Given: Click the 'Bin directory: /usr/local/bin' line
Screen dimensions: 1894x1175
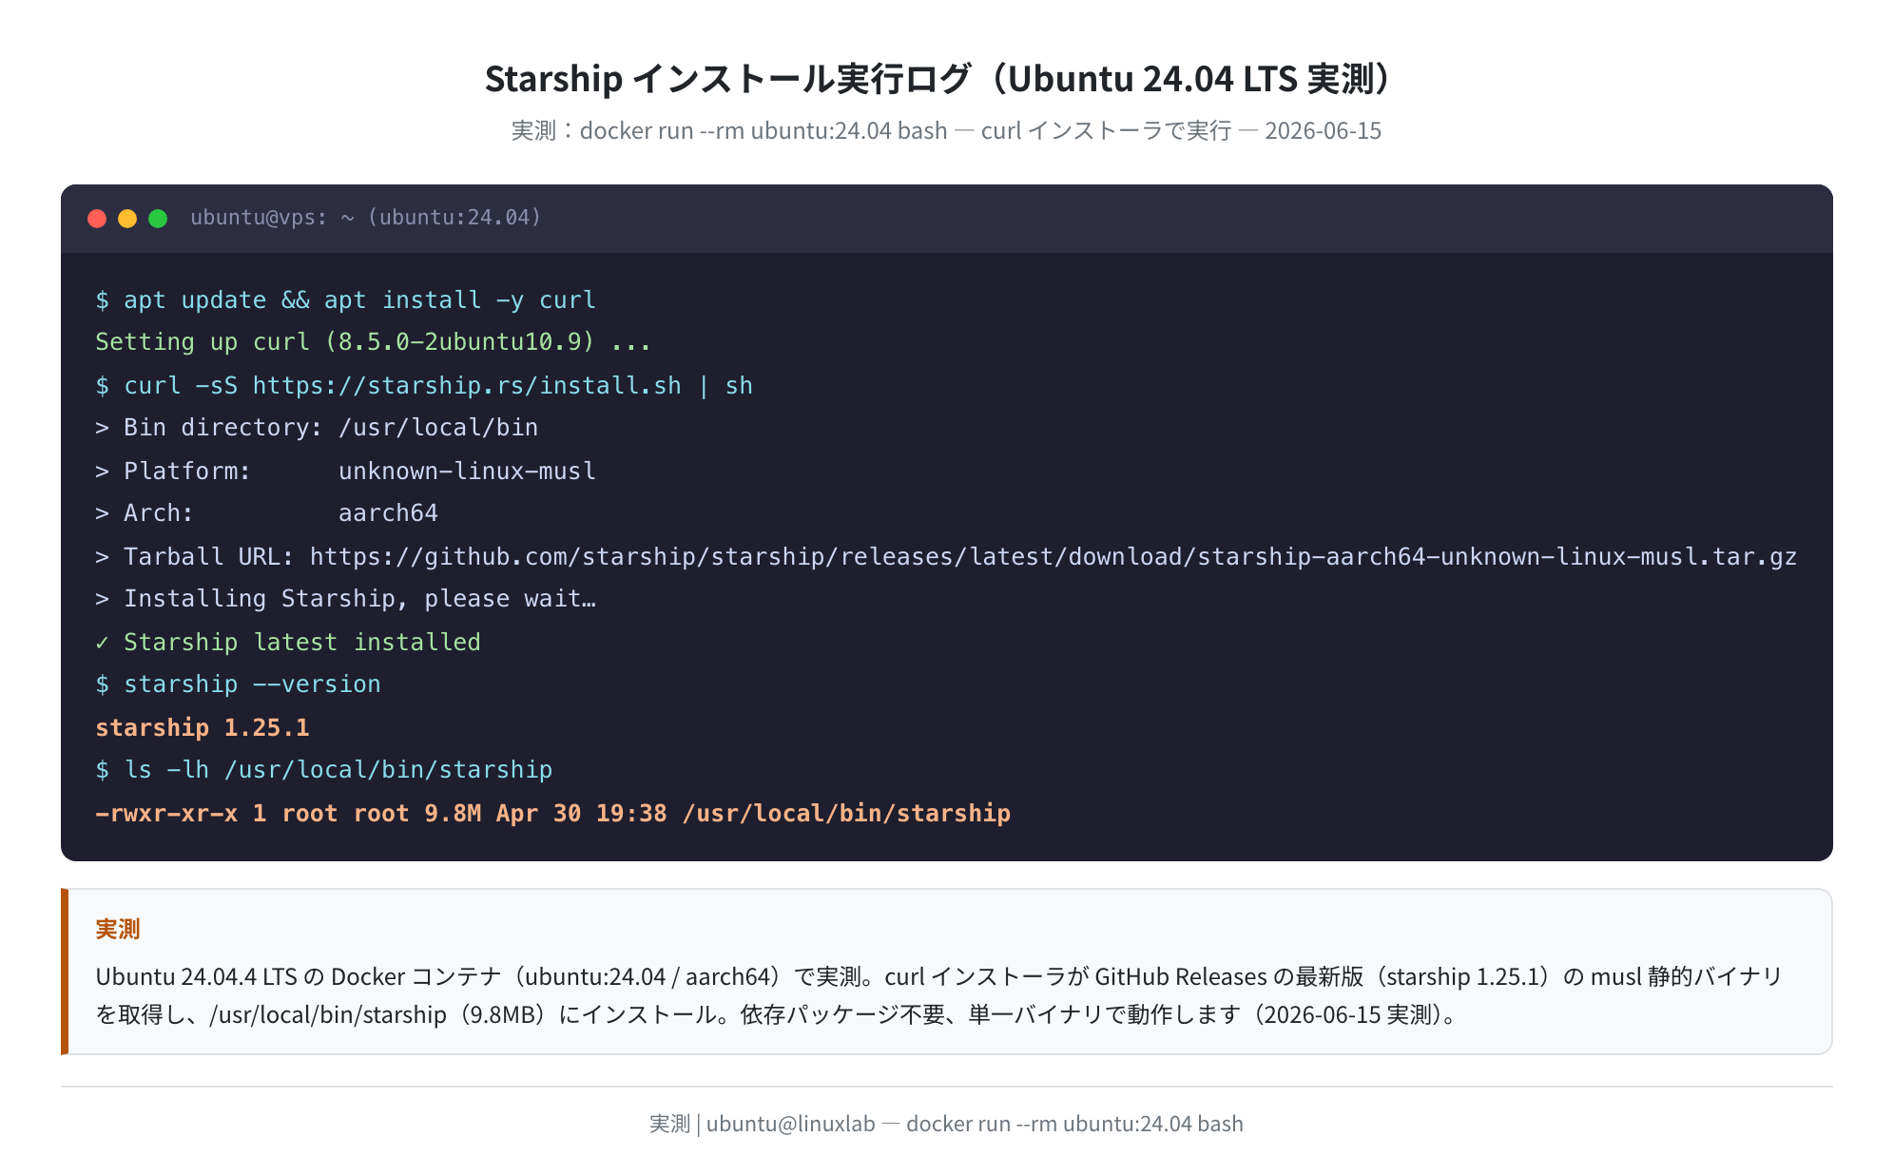Looking at the screenshot, I should click(x=317, y=428).
